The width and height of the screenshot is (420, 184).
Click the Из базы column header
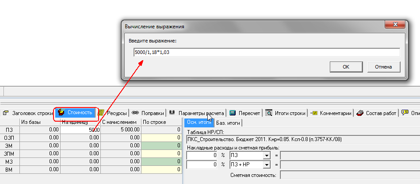pyautogui.click(x=40, y=122)
